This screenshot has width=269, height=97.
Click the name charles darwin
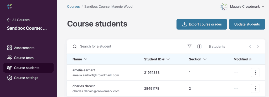pos(84,86)
